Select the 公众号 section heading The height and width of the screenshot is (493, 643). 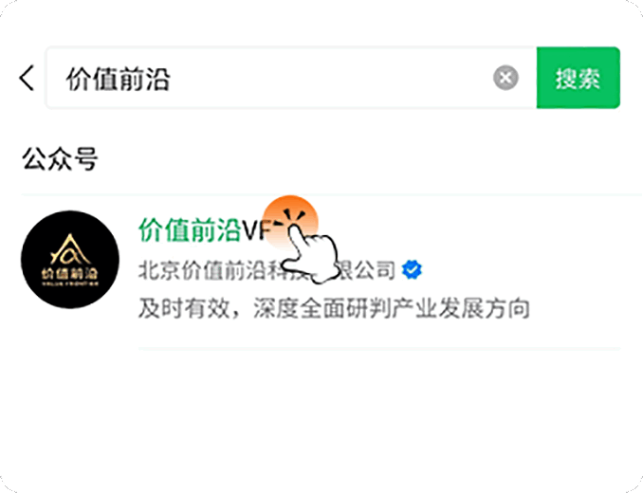point(60,158)
